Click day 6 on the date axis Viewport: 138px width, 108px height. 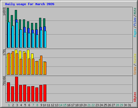click(x=29, y=105)
